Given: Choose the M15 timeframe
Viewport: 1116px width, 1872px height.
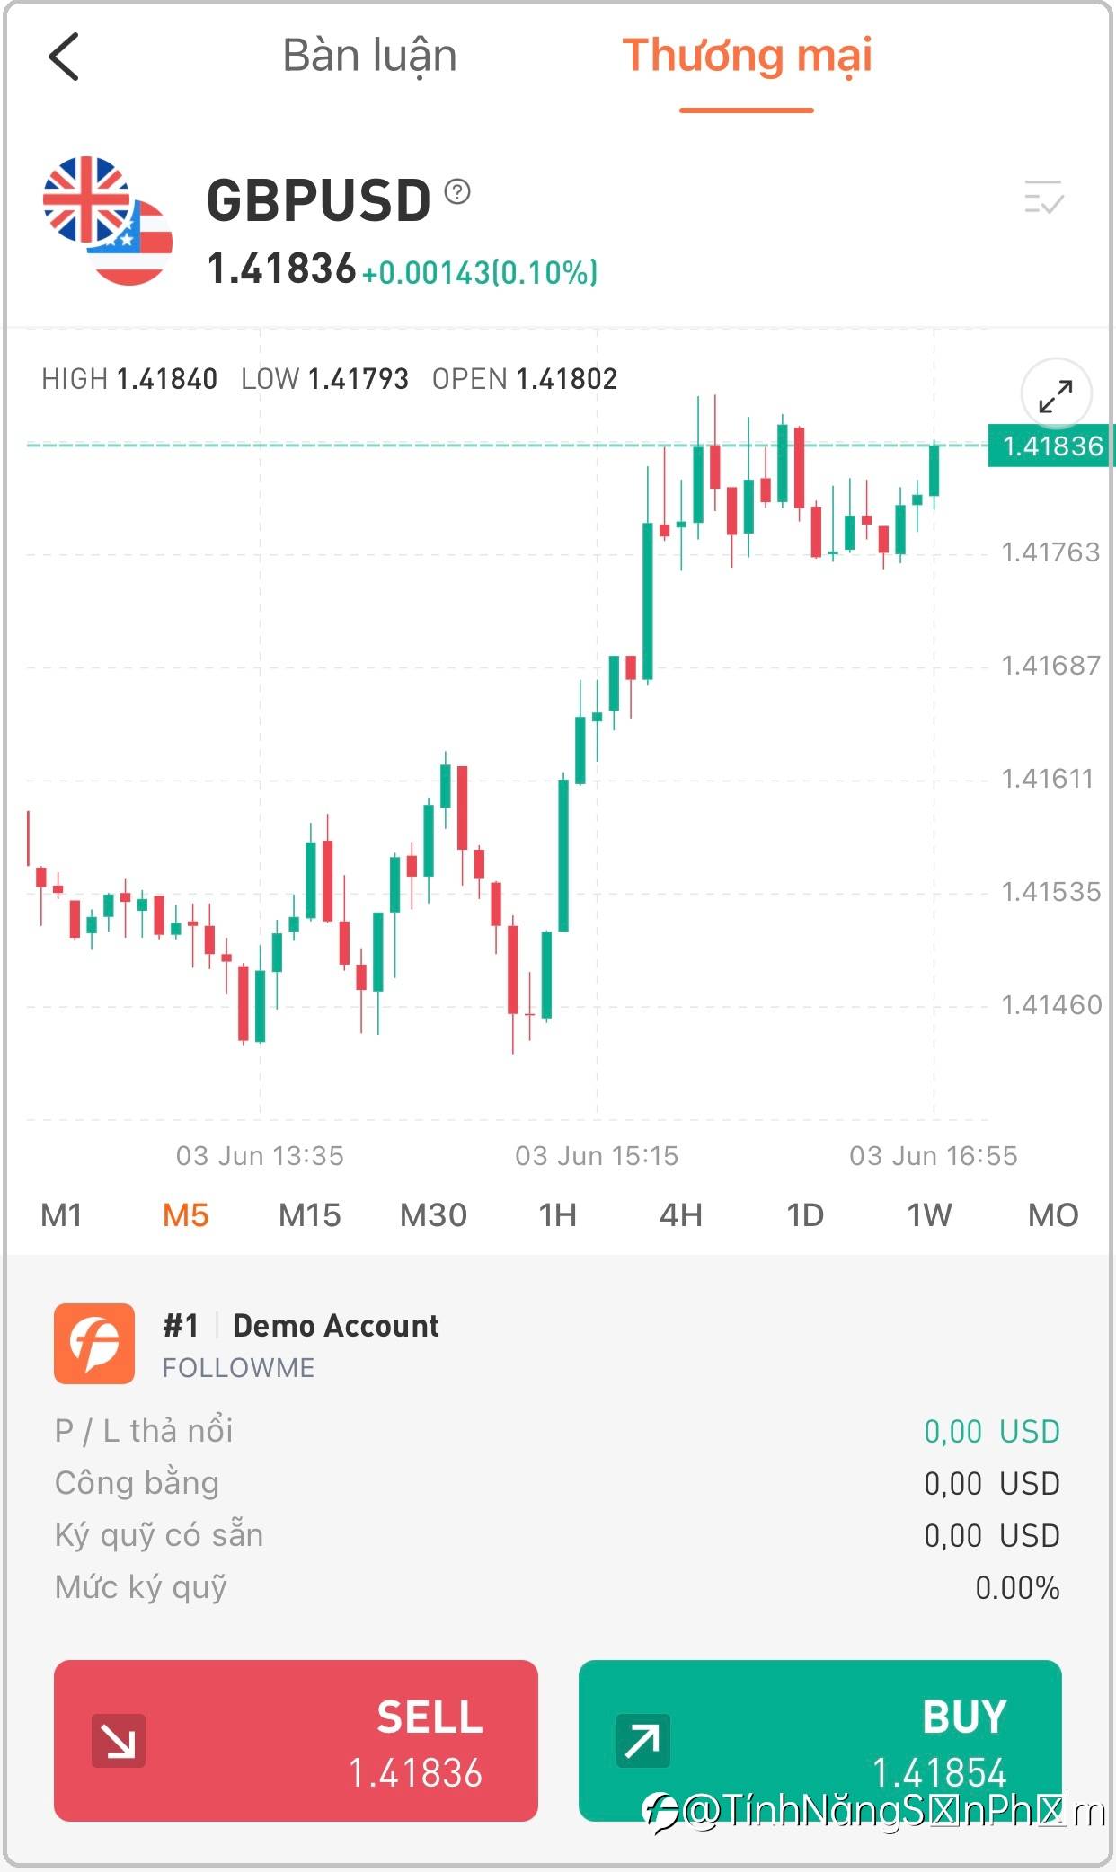Looking at the screenshot, I should point(309,1215).
